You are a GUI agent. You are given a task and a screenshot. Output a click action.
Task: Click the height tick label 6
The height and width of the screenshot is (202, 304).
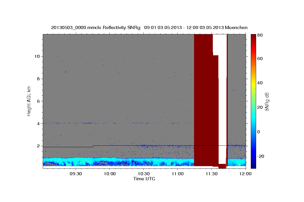(38, 101)
